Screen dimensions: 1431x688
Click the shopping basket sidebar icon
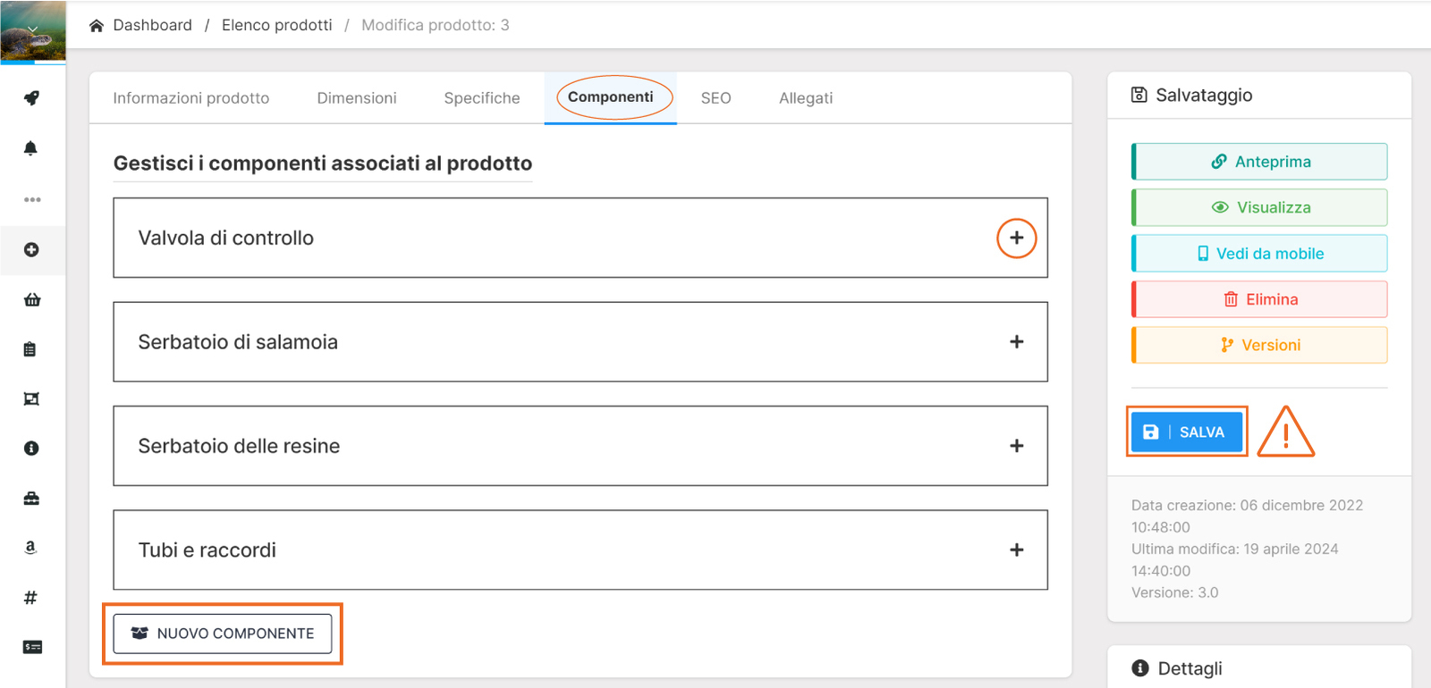click(x=32, y=299)
